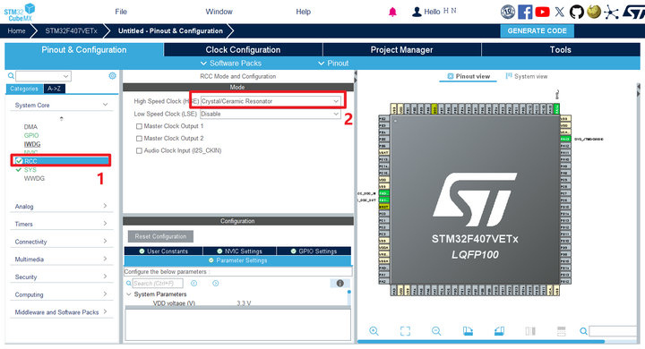Image resolution: width=645 pixels, height=349 pixels.
Task: Open Low Speed Clock (LSE) dropdown
Action: (271, 114)
